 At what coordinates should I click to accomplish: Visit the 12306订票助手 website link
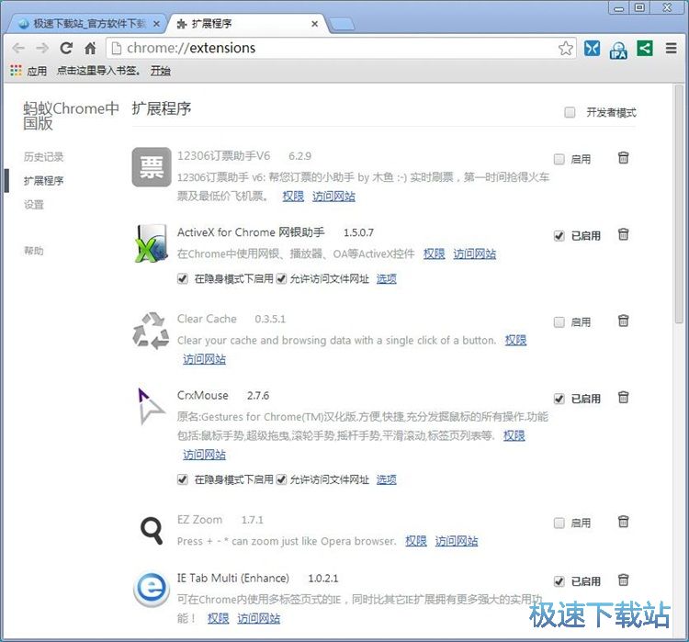pyautogui.click(x=333, y=197)
